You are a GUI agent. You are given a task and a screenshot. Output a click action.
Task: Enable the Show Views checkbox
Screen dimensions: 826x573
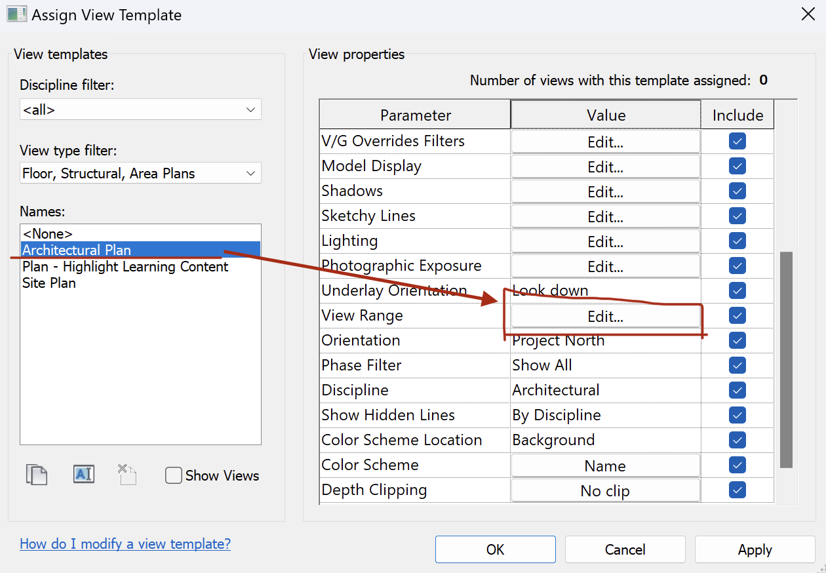tap(174, 476)
